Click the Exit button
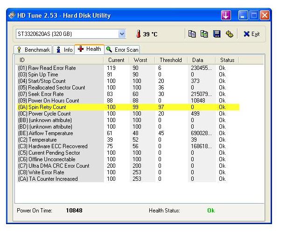Image resolution: width=286 pixels, height=239 pixels. point(251,34)
